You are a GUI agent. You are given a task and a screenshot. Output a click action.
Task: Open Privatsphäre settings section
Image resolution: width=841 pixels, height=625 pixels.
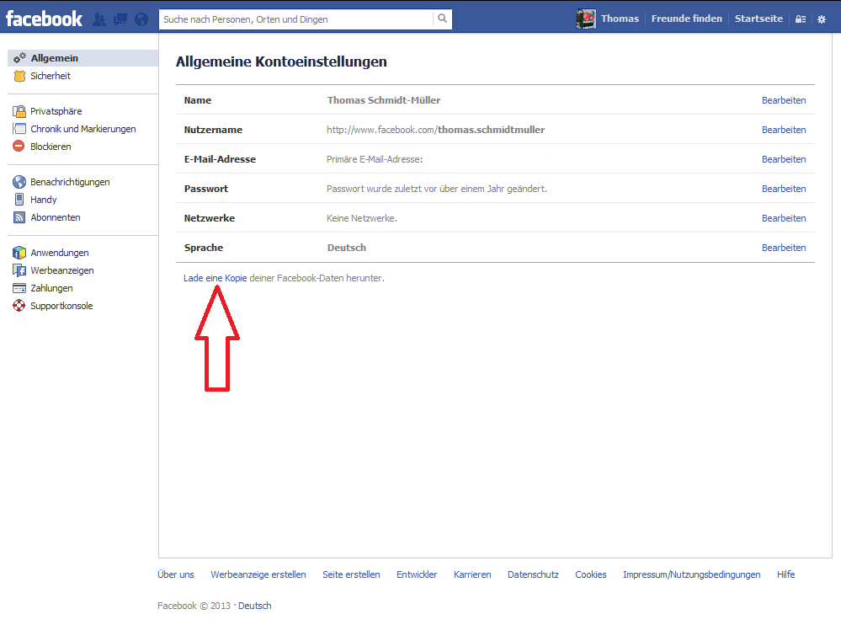click(56, 111)
